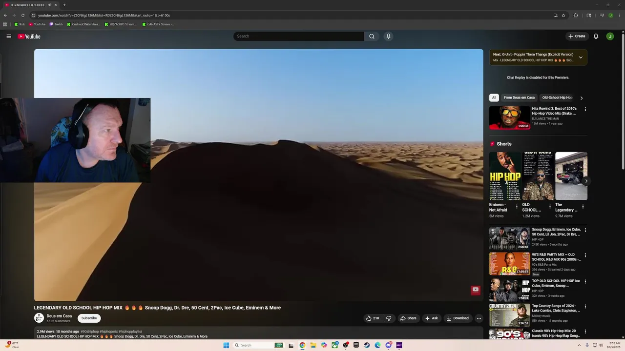Expand the Next up mix playlist panel
The image size is (625, 351).
(581, 58)
